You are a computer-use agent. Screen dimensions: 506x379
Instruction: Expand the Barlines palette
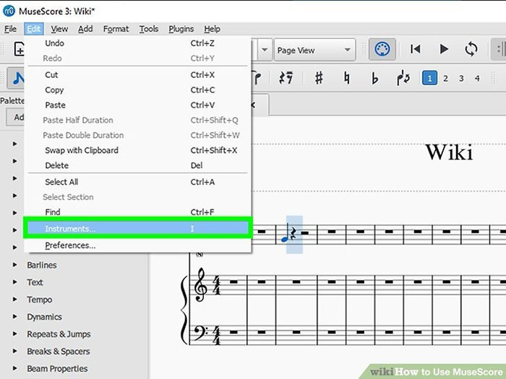click(15, 265)
